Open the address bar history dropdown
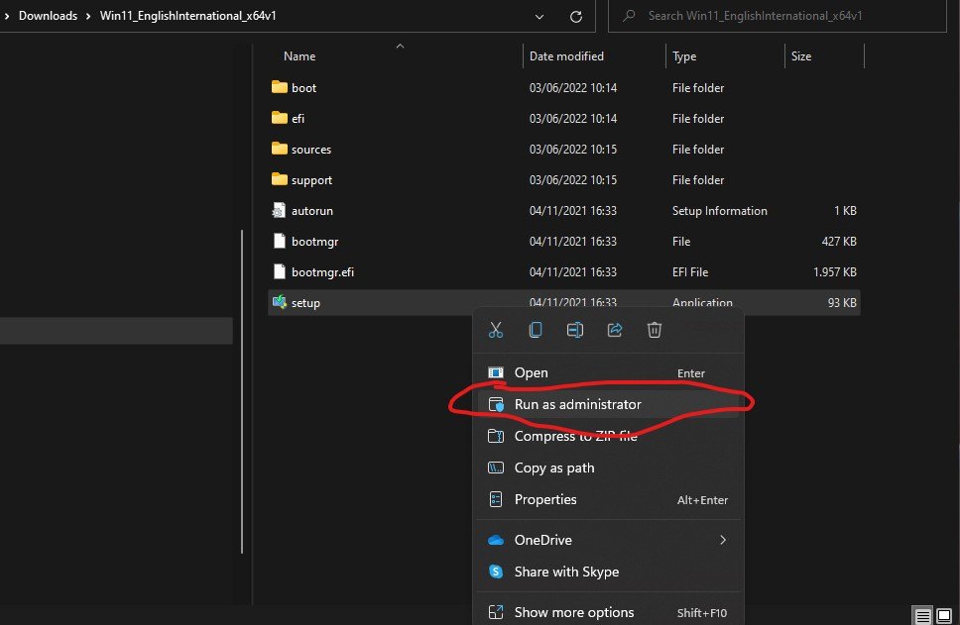Image resolution: width=960 pixels, height=625 pixels. click(x=539, y=17)
